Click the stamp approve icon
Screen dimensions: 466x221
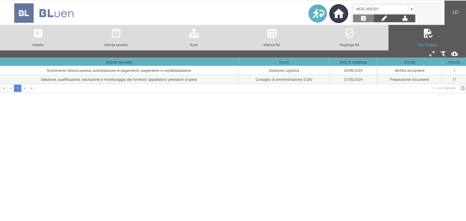click(405, 18)
